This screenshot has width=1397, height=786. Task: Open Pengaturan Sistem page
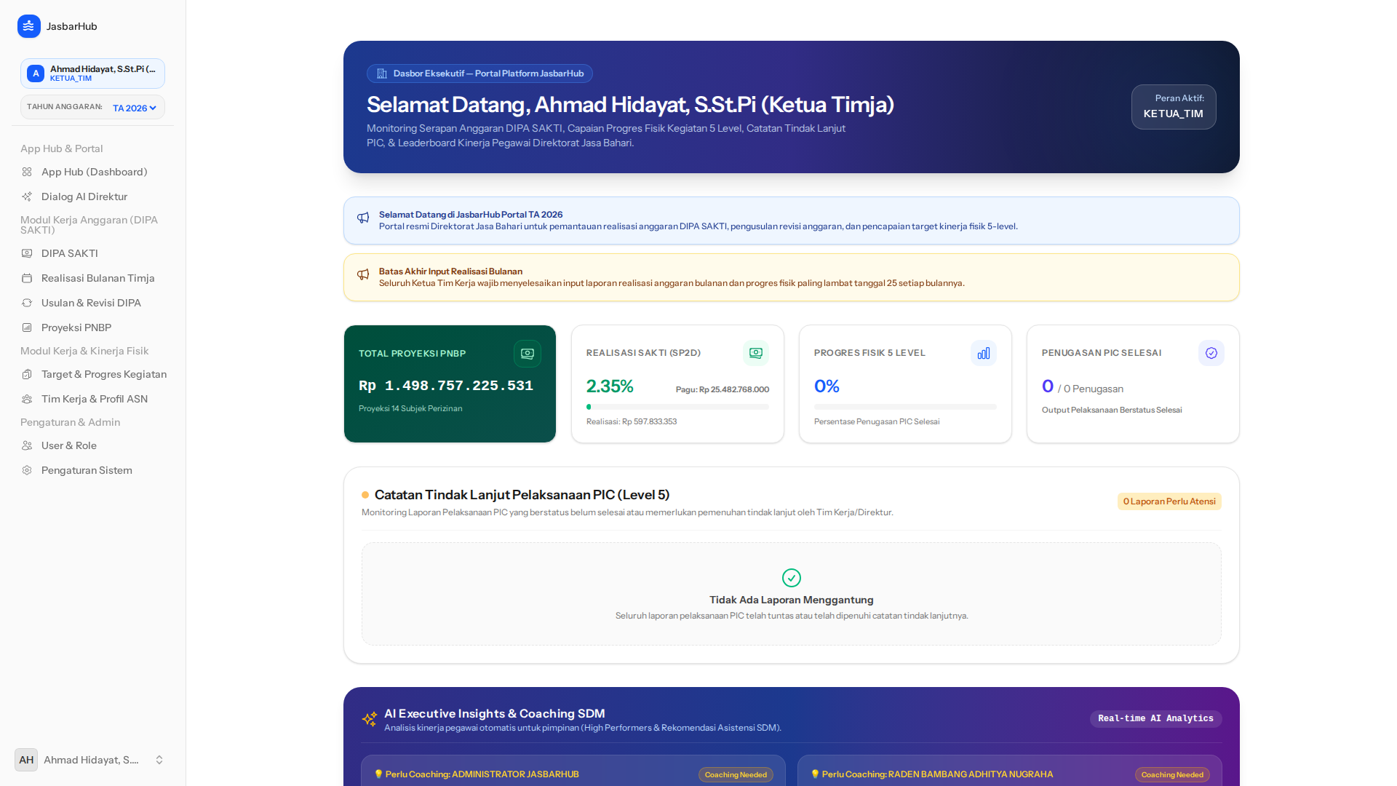click(x=93, y=470)
